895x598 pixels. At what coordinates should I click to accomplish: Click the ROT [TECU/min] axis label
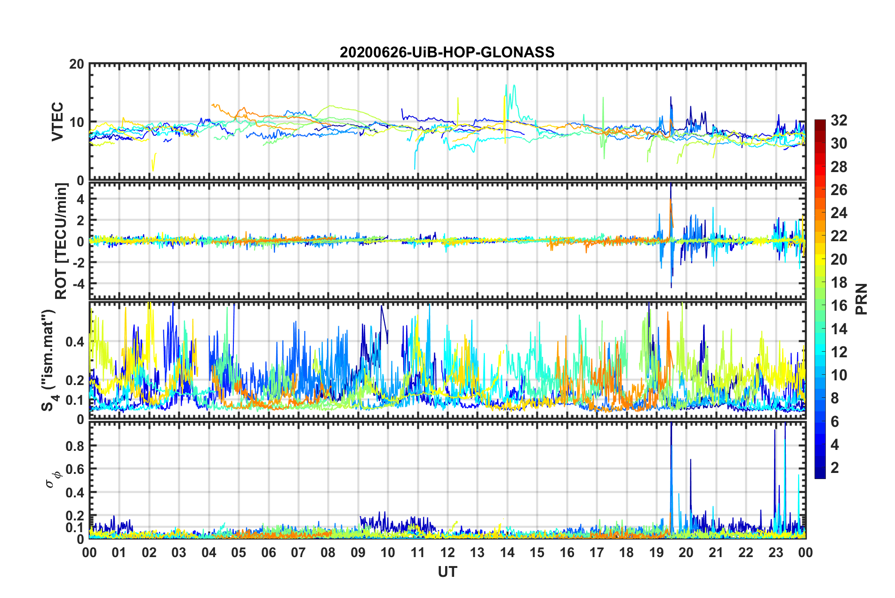point(61,241)
